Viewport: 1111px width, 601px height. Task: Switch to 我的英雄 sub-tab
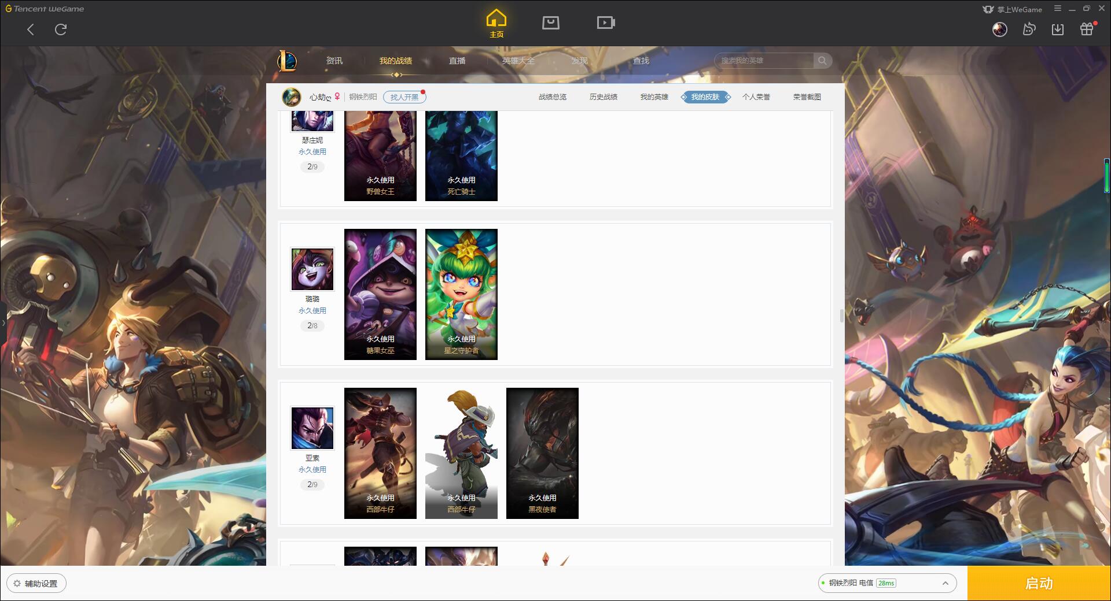[x=654, y=97]
